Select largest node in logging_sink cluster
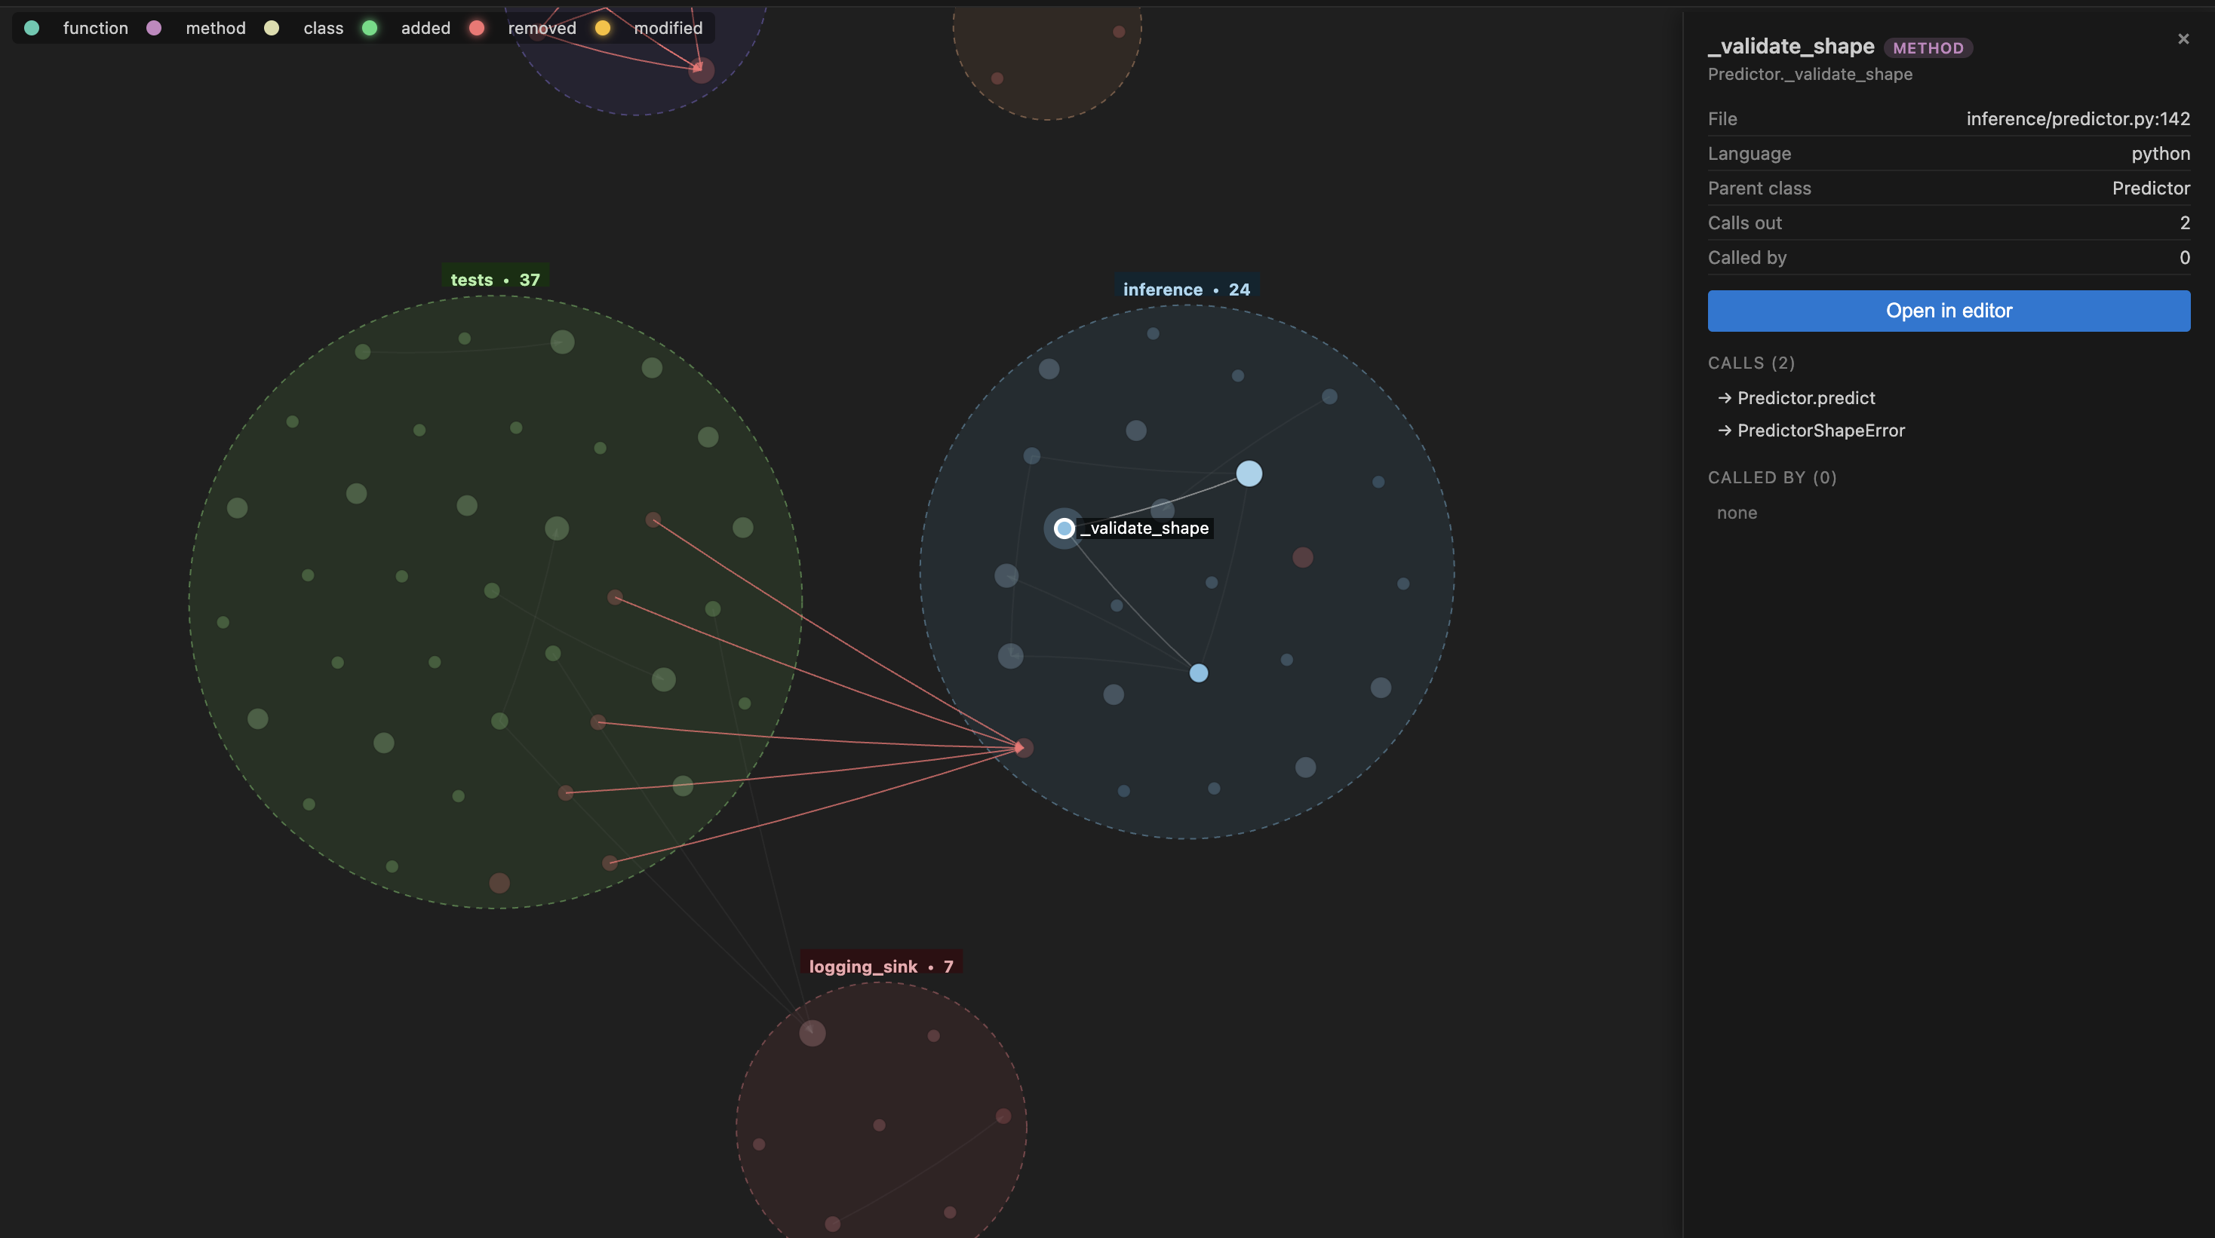This screenshot has width=2215, height=1238. coord(812,1033)
